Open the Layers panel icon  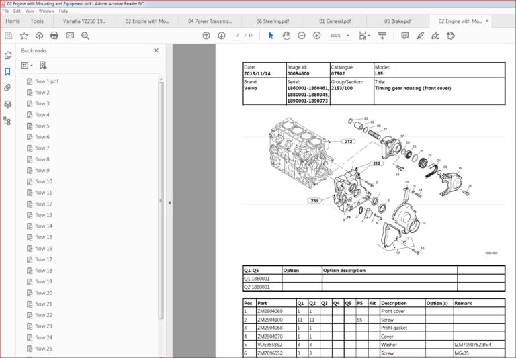click(7, 104)
